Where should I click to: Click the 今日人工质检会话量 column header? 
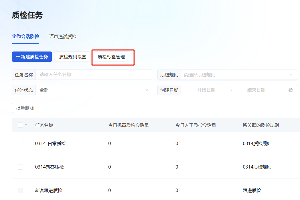[196, 125]
